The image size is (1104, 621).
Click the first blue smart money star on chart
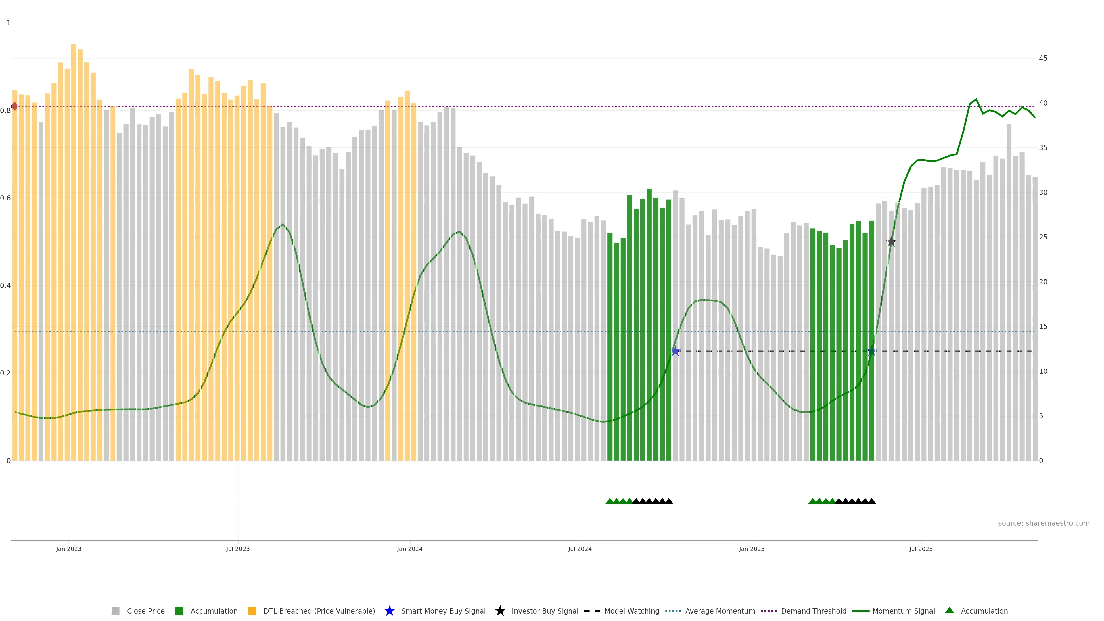click(x=675, y=351)
